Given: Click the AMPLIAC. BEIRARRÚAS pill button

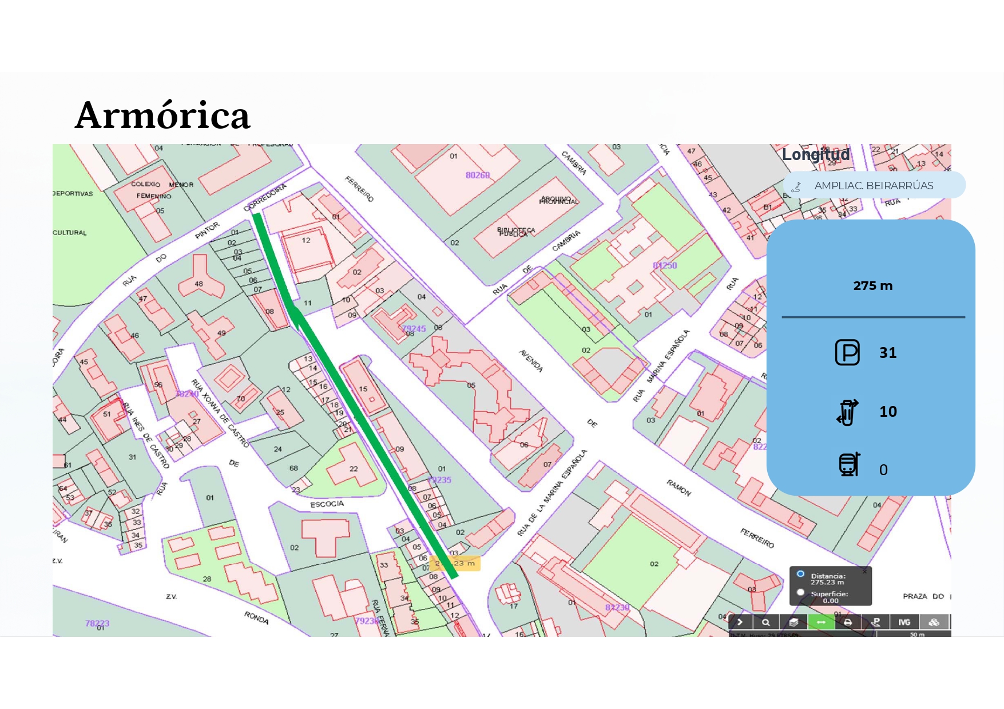Looking at the screenshot, I should click(x=874, y=186).
